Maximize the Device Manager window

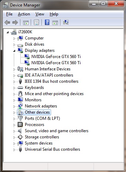[x=103, y=4]
